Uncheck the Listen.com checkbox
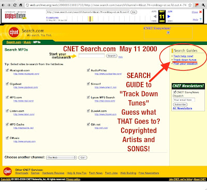The height and width of the screenshot is (190, 207). (7, 111)
